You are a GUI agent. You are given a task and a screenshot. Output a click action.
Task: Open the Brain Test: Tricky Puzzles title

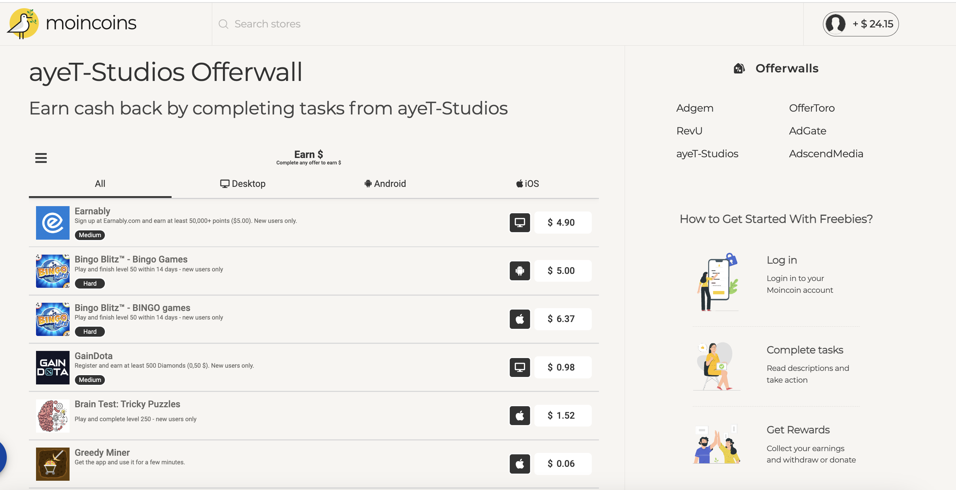pyautogui.click(x=127, y=404)
